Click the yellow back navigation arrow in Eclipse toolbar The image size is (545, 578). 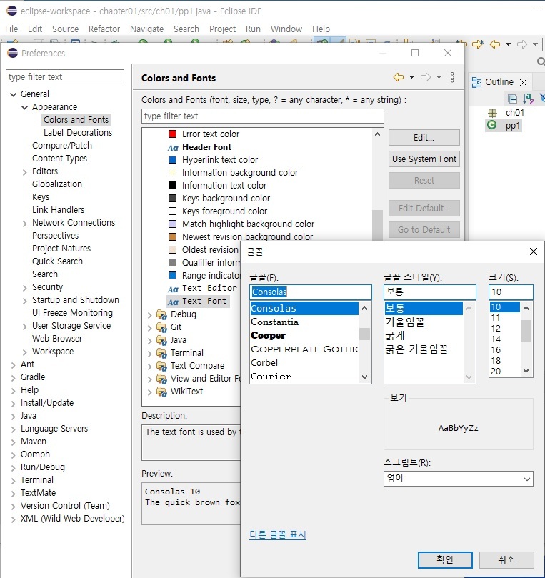tap(494, 44)
